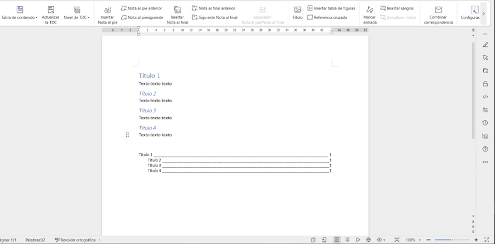Click the Título caption icon
The width and height of the screenshot is (495, 244).
(x=298, y=10)
